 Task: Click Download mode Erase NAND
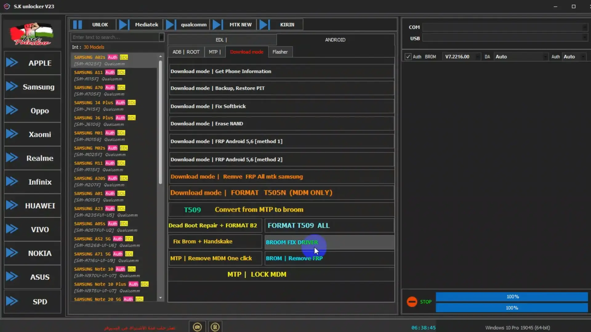281,124
